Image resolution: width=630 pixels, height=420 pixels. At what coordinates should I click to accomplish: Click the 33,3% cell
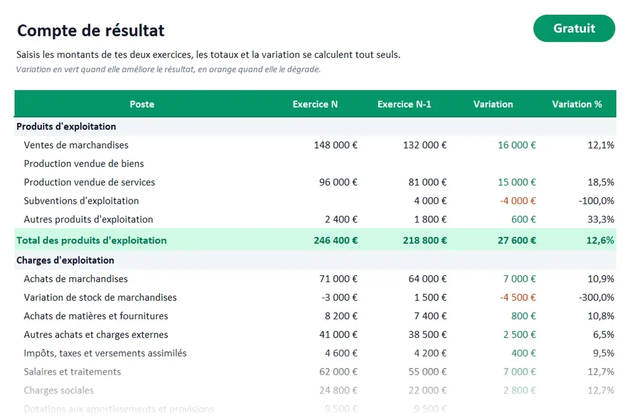pos(601,219)
